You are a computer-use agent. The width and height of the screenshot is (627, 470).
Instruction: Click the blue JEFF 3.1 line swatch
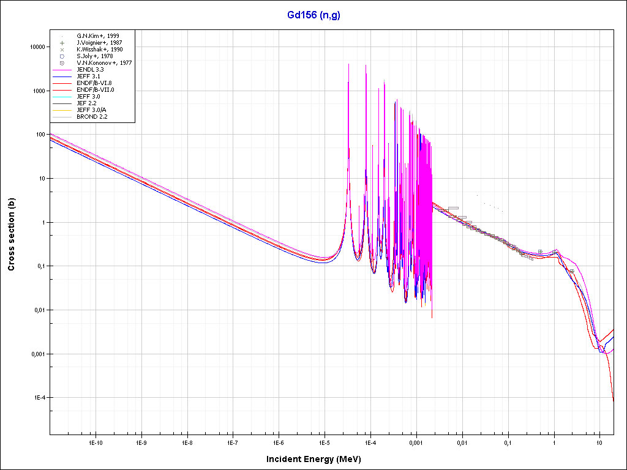point(62,76)
